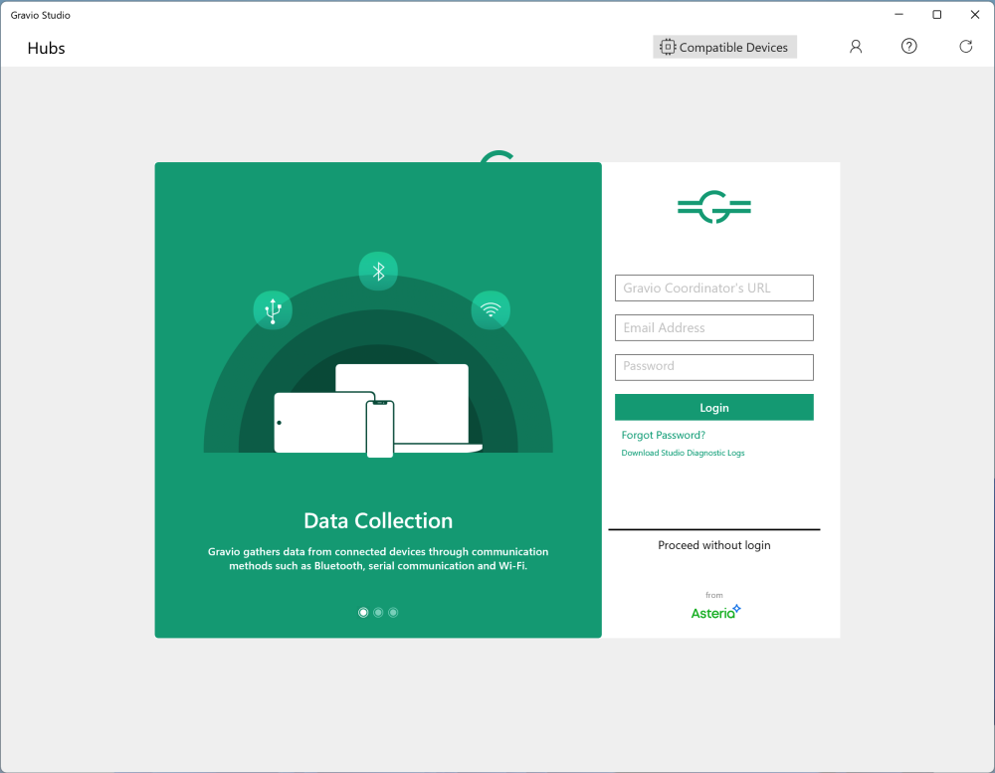This screenshot has width=995, height=773.
Task: Focus the Gravio Coordinator's URL field
Action: pos(713,289)
